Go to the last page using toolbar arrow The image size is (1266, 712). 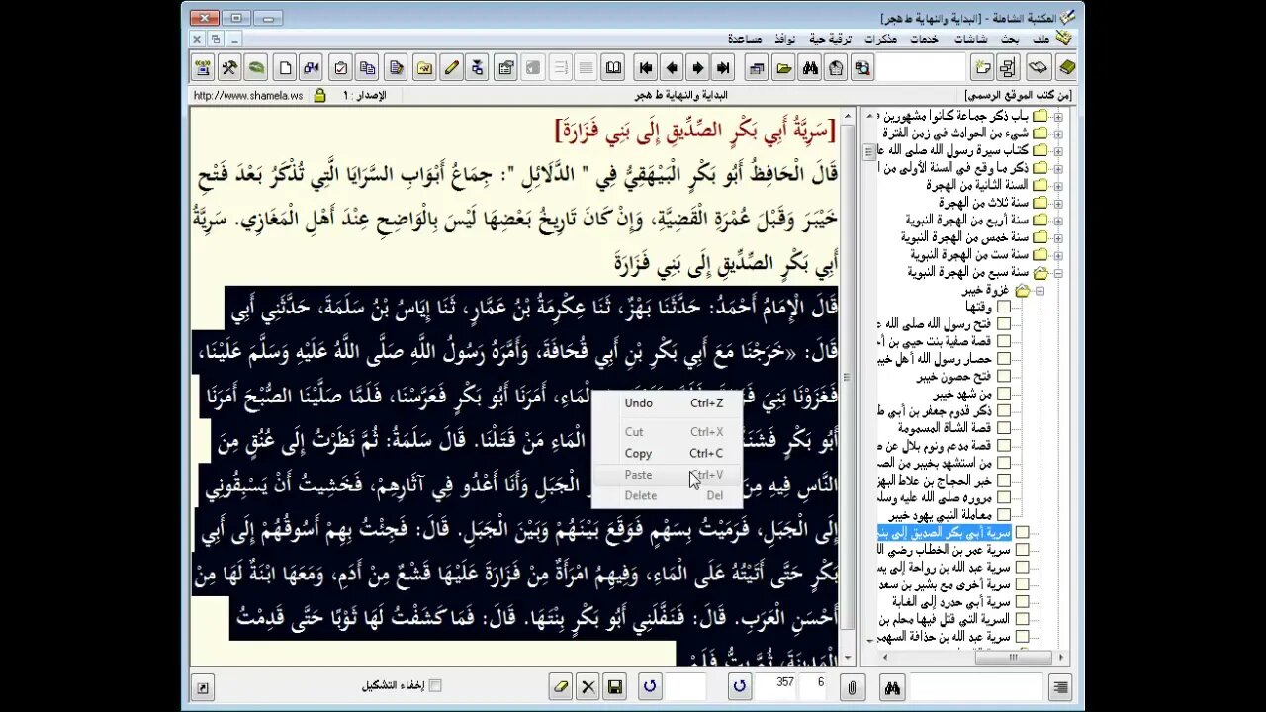tap(723, 68)
